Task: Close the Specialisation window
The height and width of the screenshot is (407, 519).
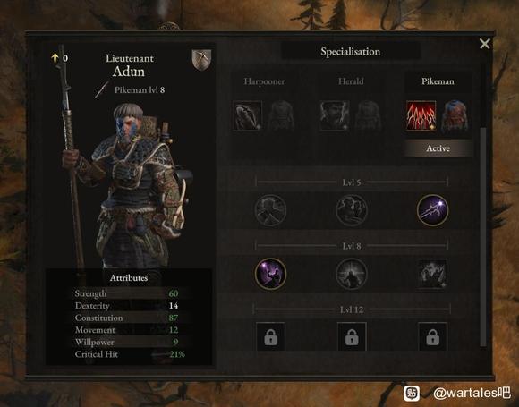Action: coord(485,44)
